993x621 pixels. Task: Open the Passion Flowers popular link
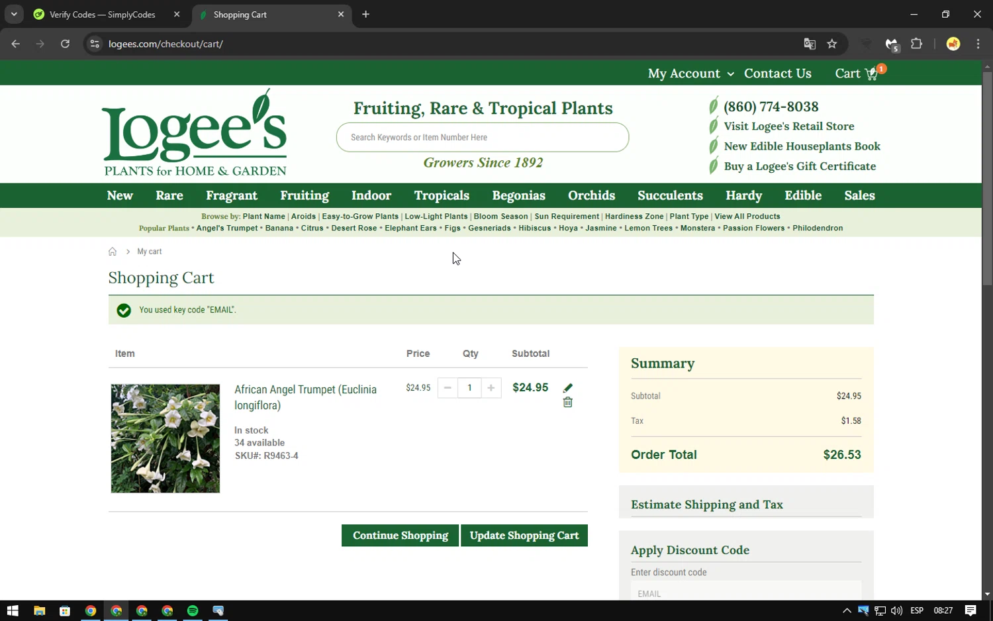pos(753,228)
